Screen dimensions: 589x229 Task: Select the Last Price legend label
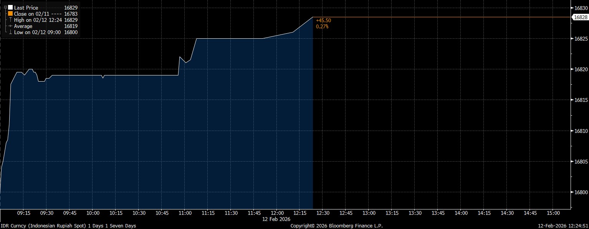coord(26,7)
